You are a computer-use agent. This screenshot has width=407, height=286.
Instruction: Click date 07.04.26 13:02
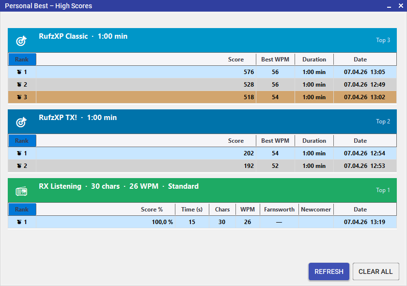365,97
